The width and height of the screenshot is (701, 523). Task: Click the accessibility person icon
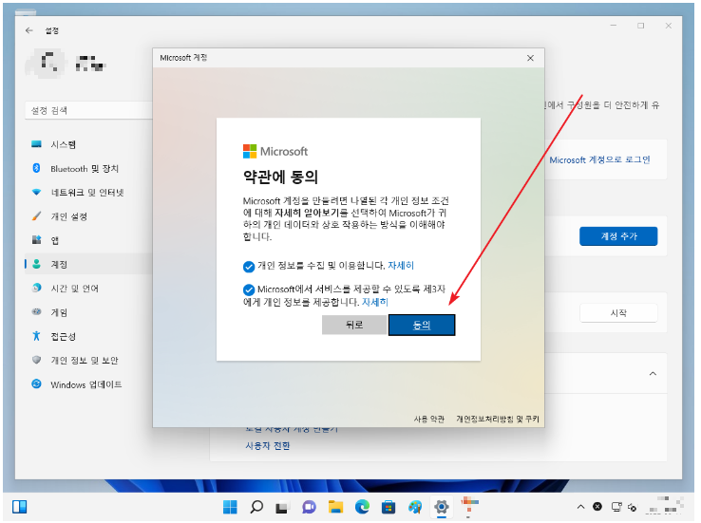[x=37, y=336]
